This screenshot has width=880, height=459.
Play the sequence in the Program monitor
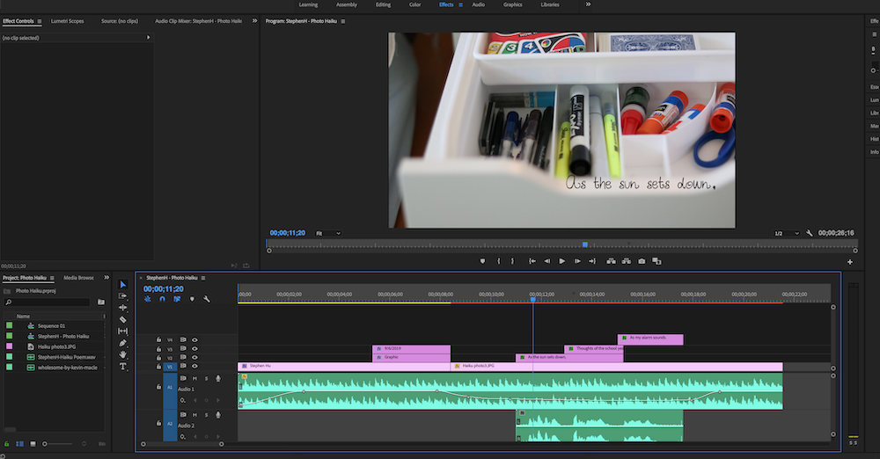561,261
